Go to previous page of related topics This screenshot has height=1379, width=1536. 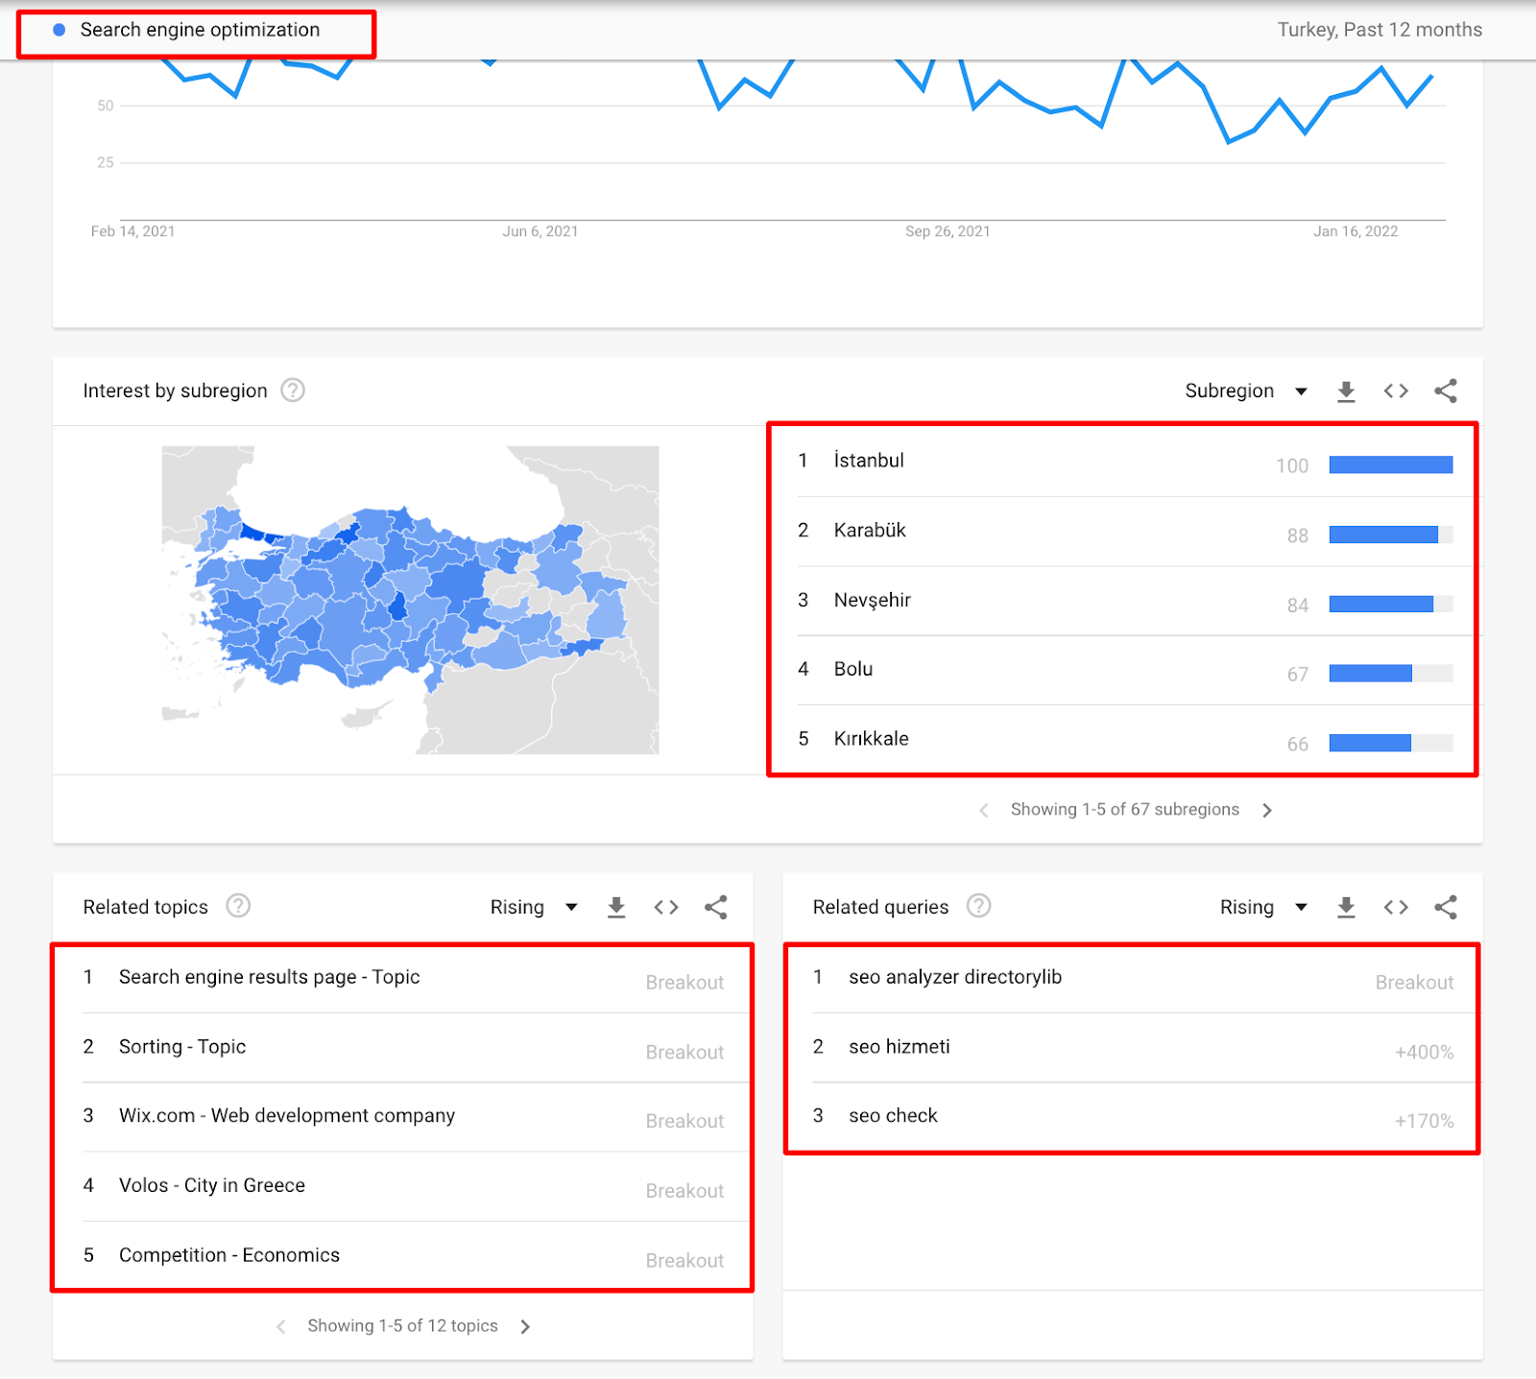click(281, 1326)
